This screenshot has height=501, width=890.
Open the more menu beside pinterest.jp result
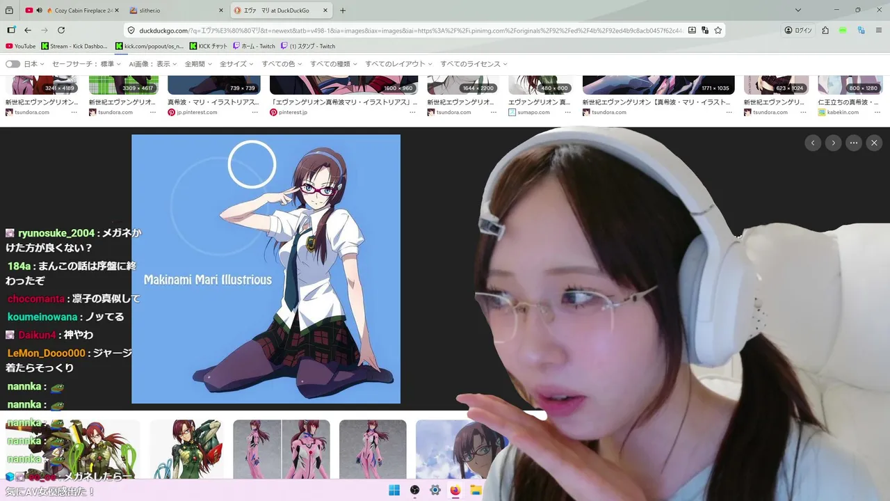coord(413,112)
